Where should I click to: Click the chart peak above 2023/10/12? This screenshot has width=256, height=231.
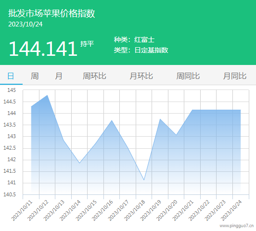click(x=47, y=95)
